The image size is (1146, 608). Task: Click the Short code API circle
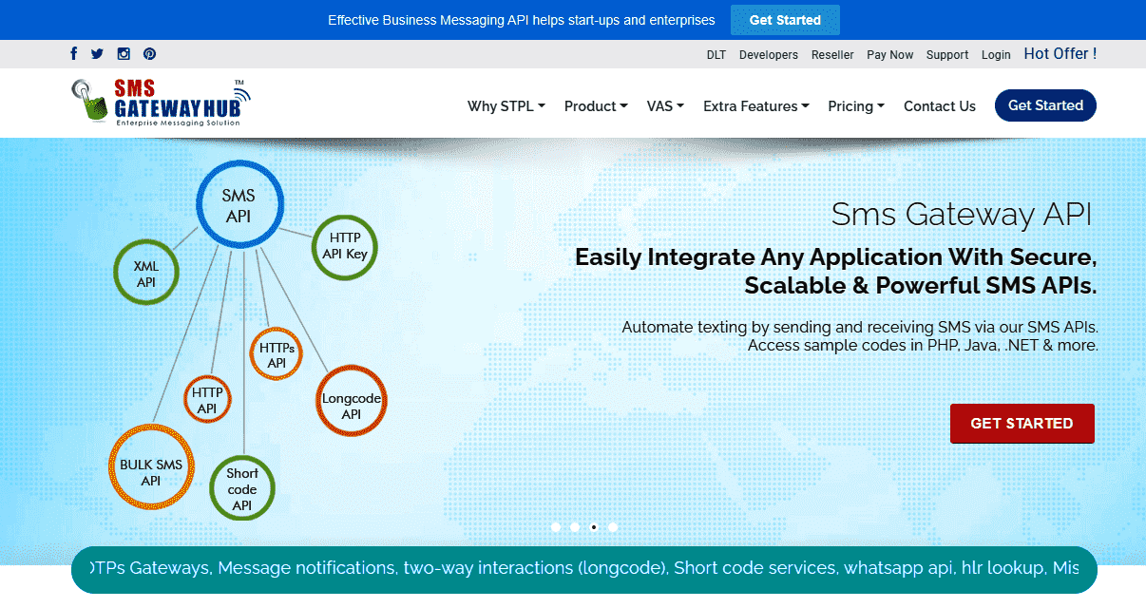pos(242,489)
